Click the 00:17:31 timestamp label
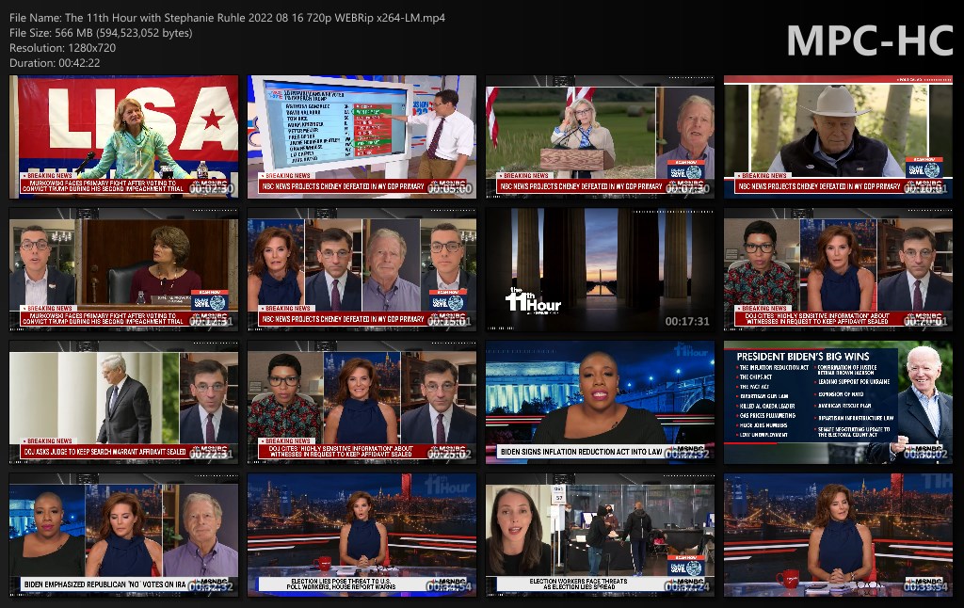 pos(686,322)
